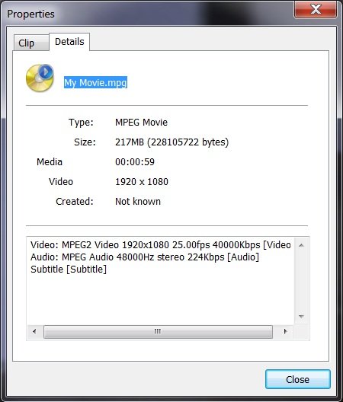
Task: Click the Subtitle stream info line
Action: tap(69, 270)
